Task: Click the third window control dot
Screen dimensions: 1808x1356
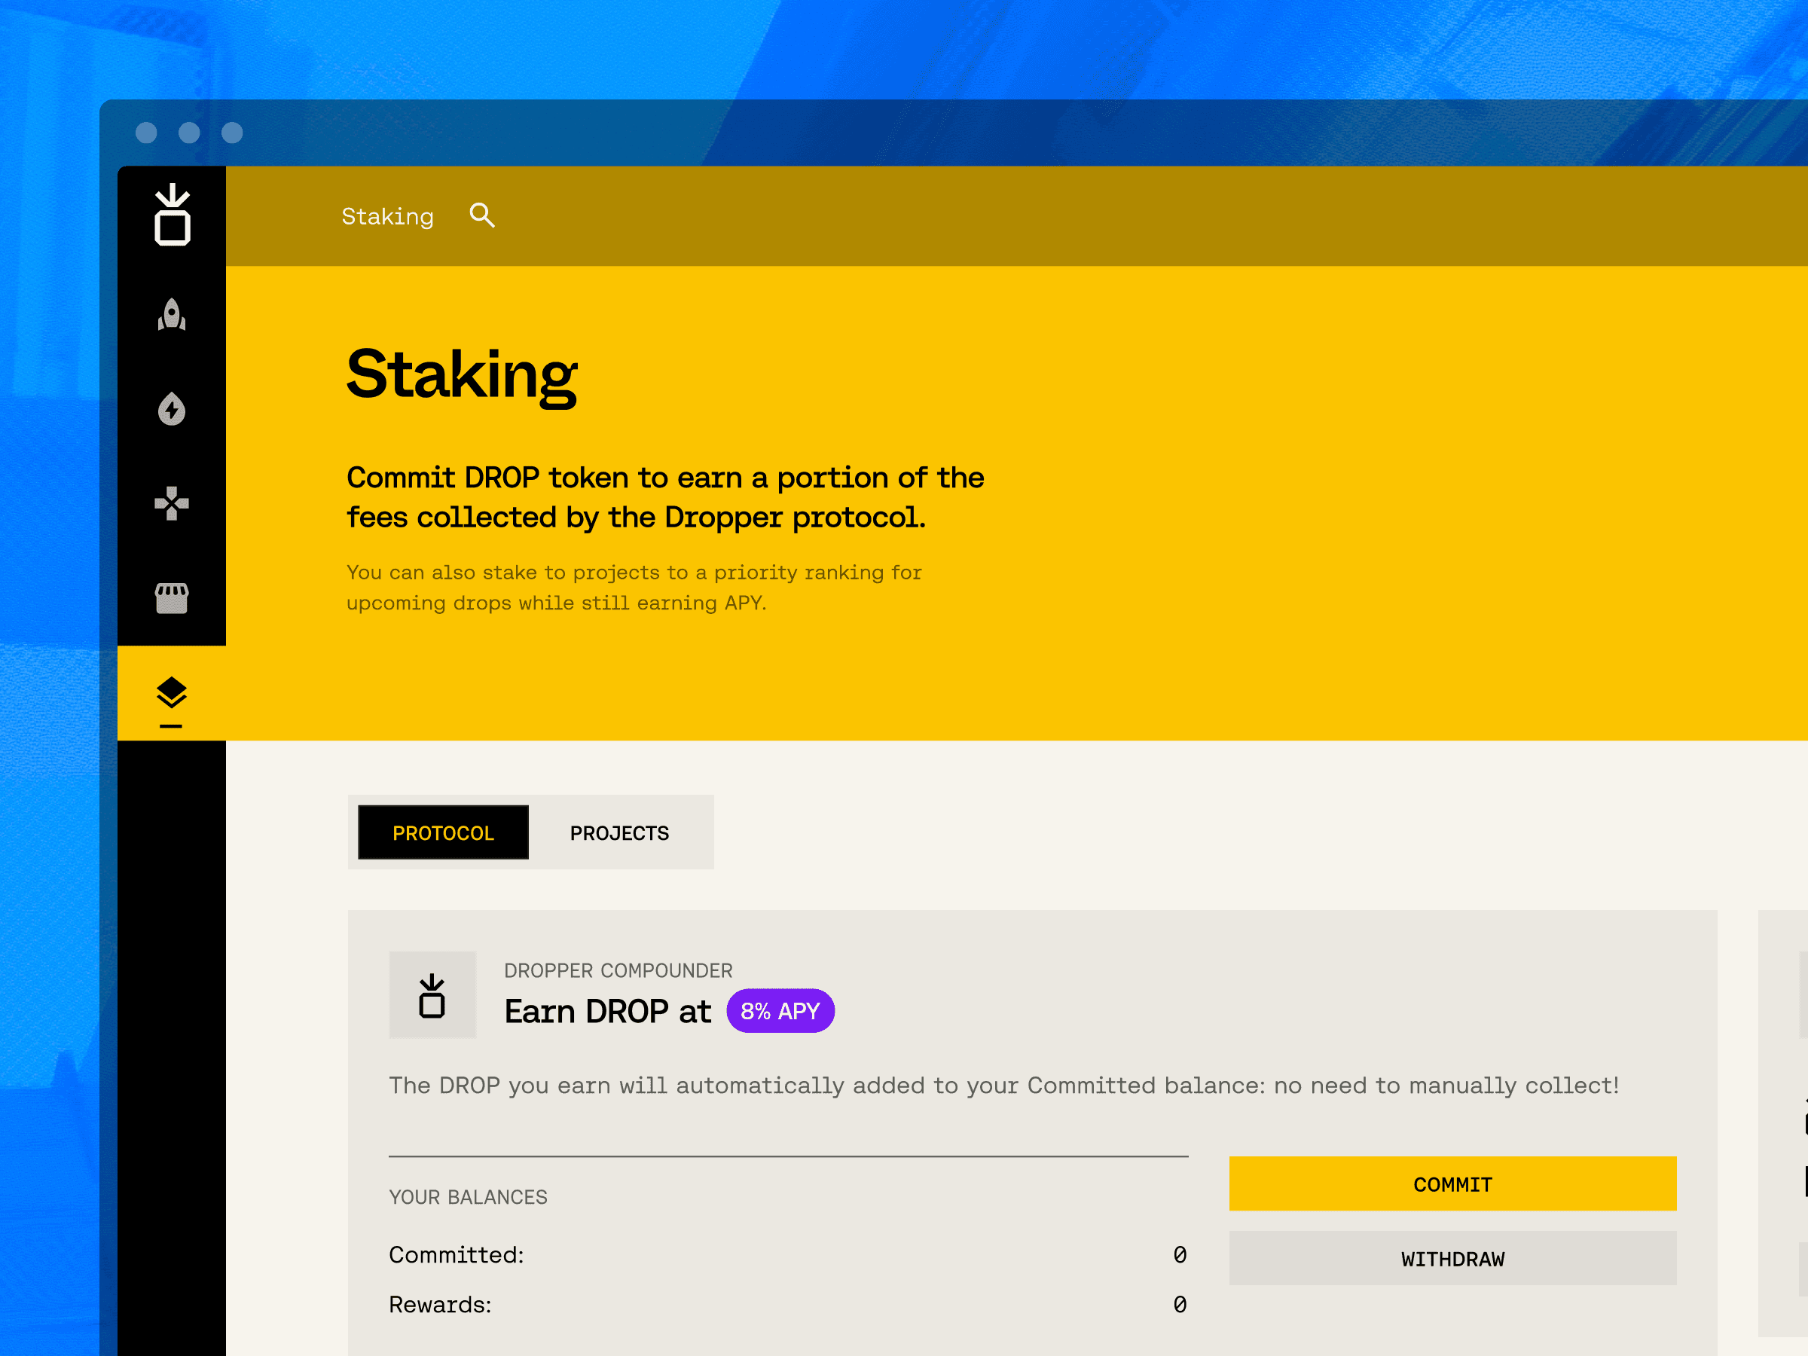Action: coord(232,133)
